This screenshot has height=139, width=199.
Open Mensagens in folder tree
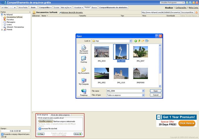[11, 22]
